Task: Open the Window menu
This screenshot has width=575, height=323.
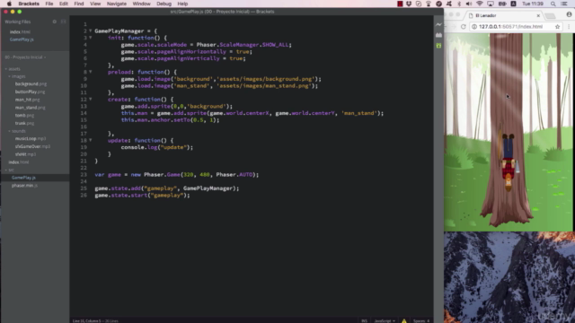Action: pos(142,4)
